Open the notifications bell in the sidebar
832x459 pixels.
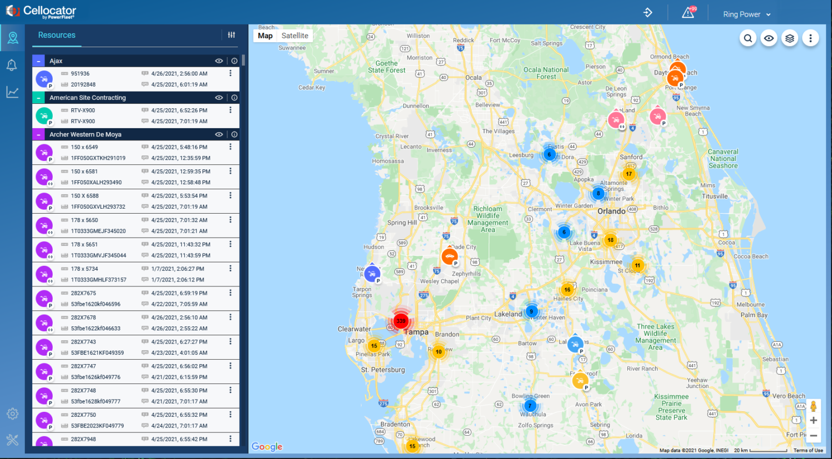pyautogui.click(x=12, y=64)
